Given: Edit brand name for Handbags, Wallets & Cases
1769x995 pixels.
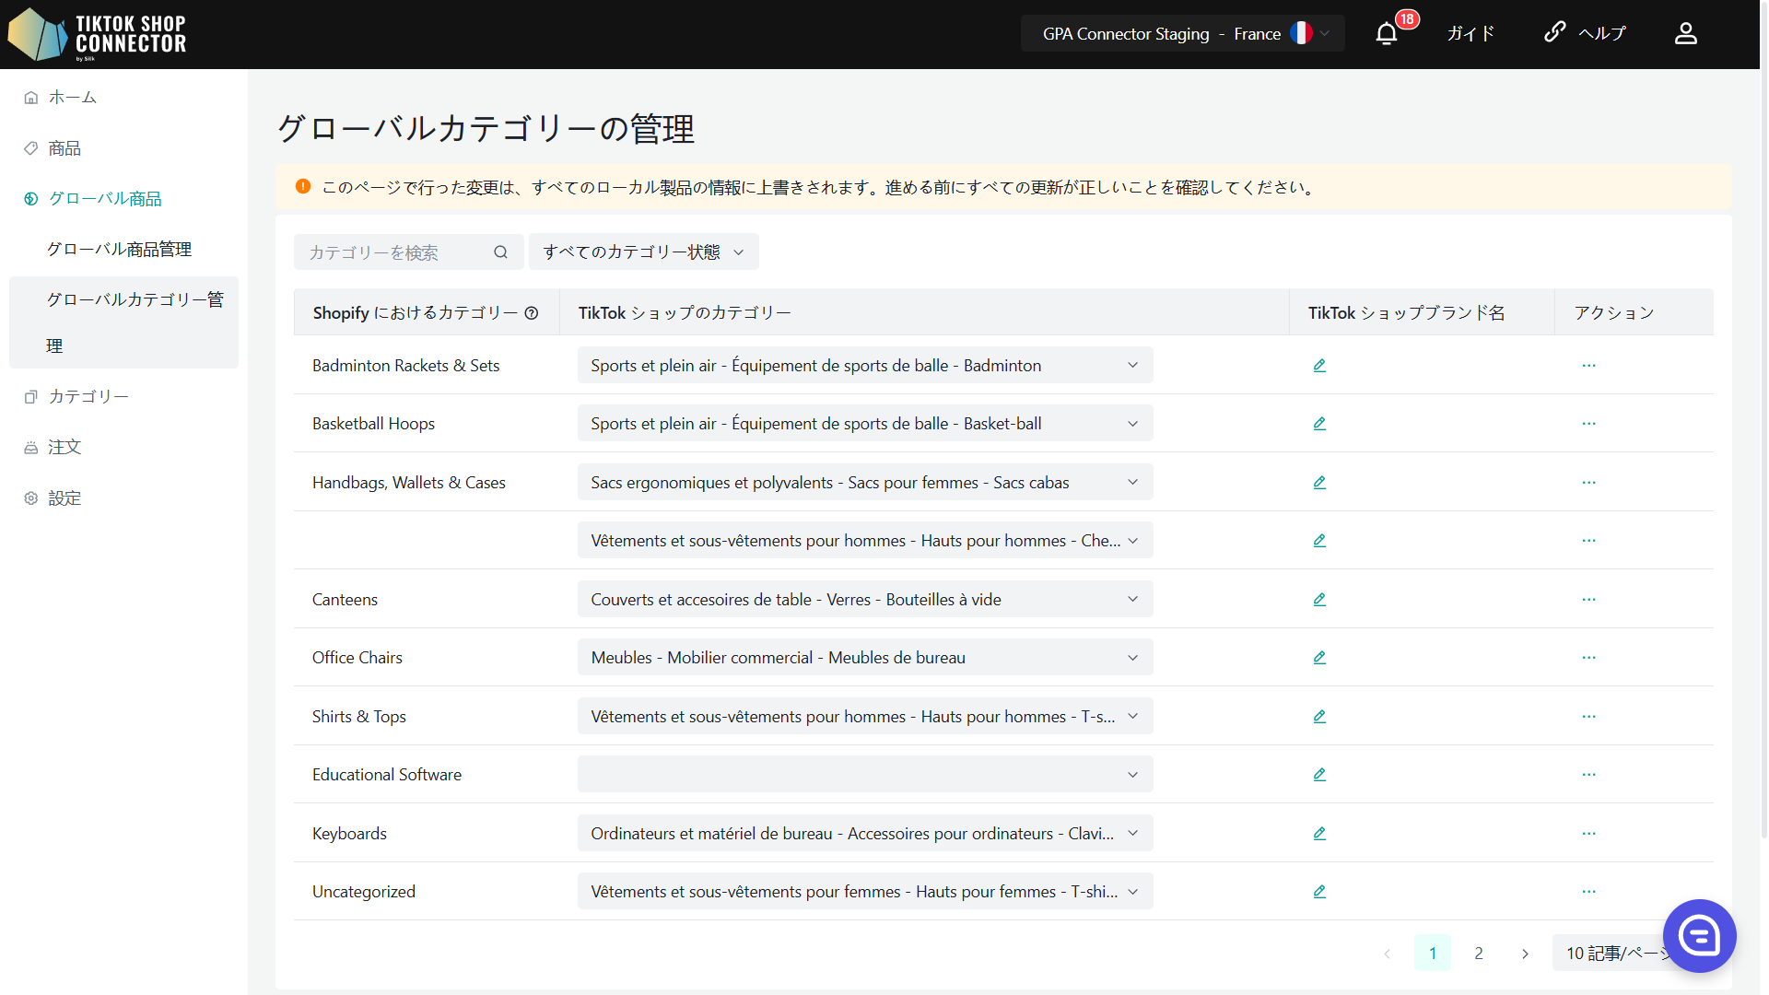Looking at the screenshot, I should (1319, 483).
